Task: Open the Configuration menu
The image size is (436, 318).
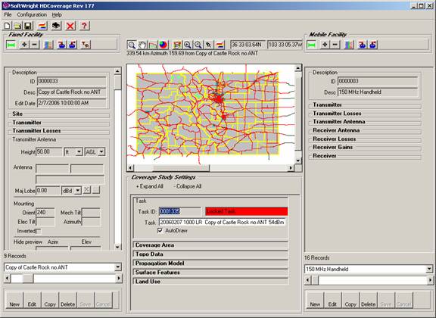Action: click(32, 14)
